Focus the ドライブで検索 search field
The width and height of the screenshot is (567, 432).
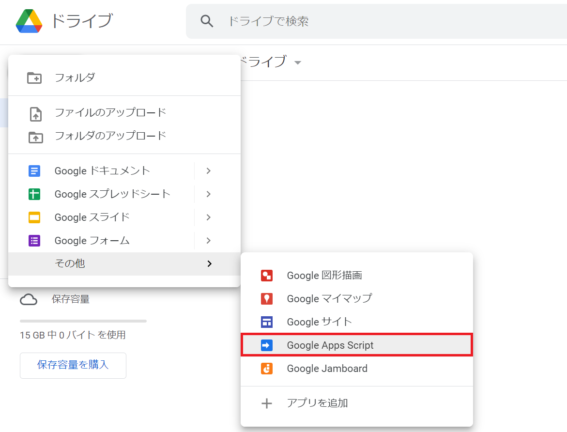(x=376, y=21)
